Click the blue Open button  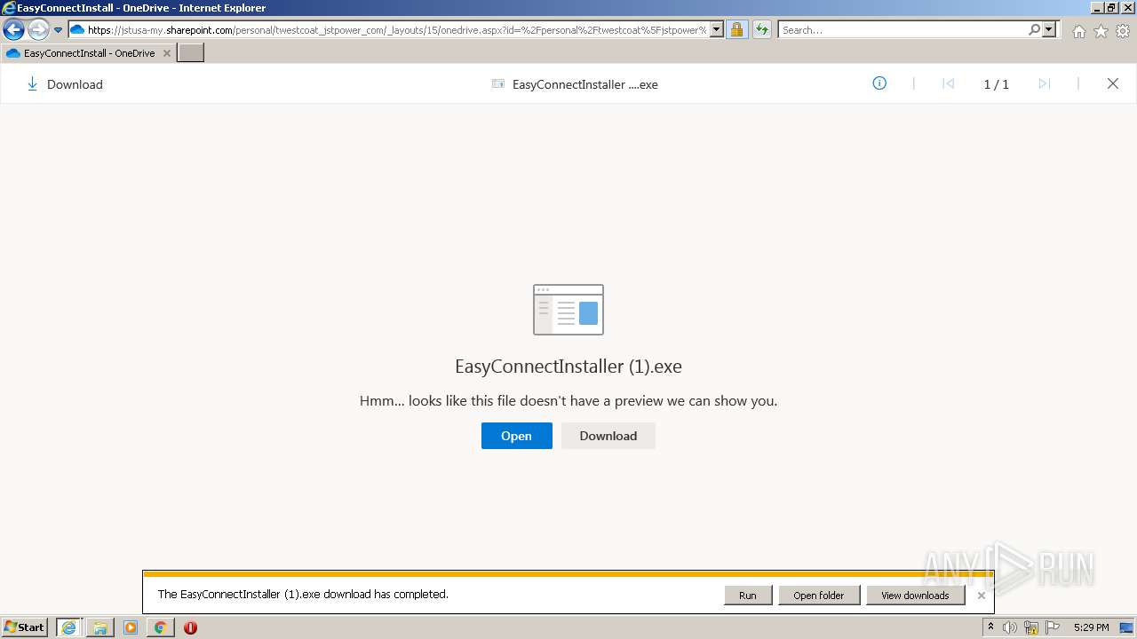point(516,436)
